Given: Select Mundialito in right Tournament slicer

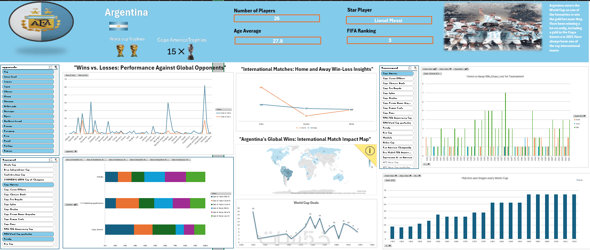Looking at the screenshot, I should (x=397, y=137).
